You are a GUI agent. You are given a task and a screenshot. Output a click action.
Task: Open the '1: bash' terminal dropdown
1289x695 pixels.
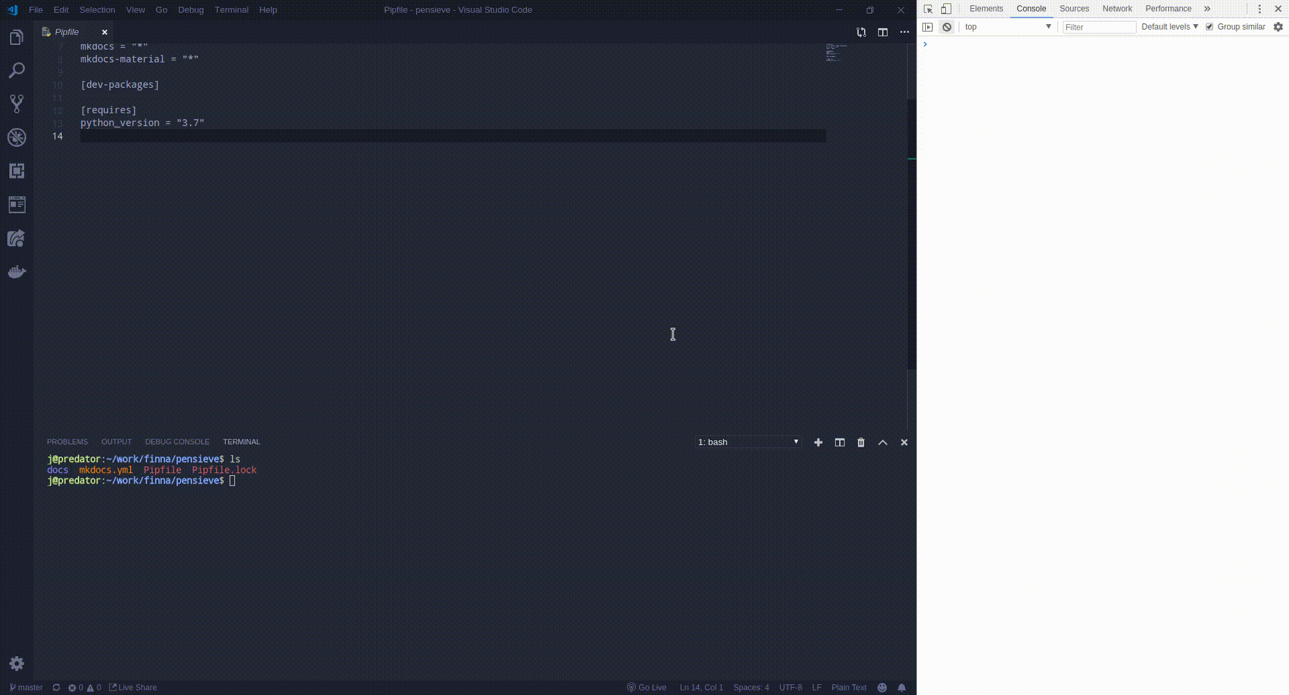point(747,441)
